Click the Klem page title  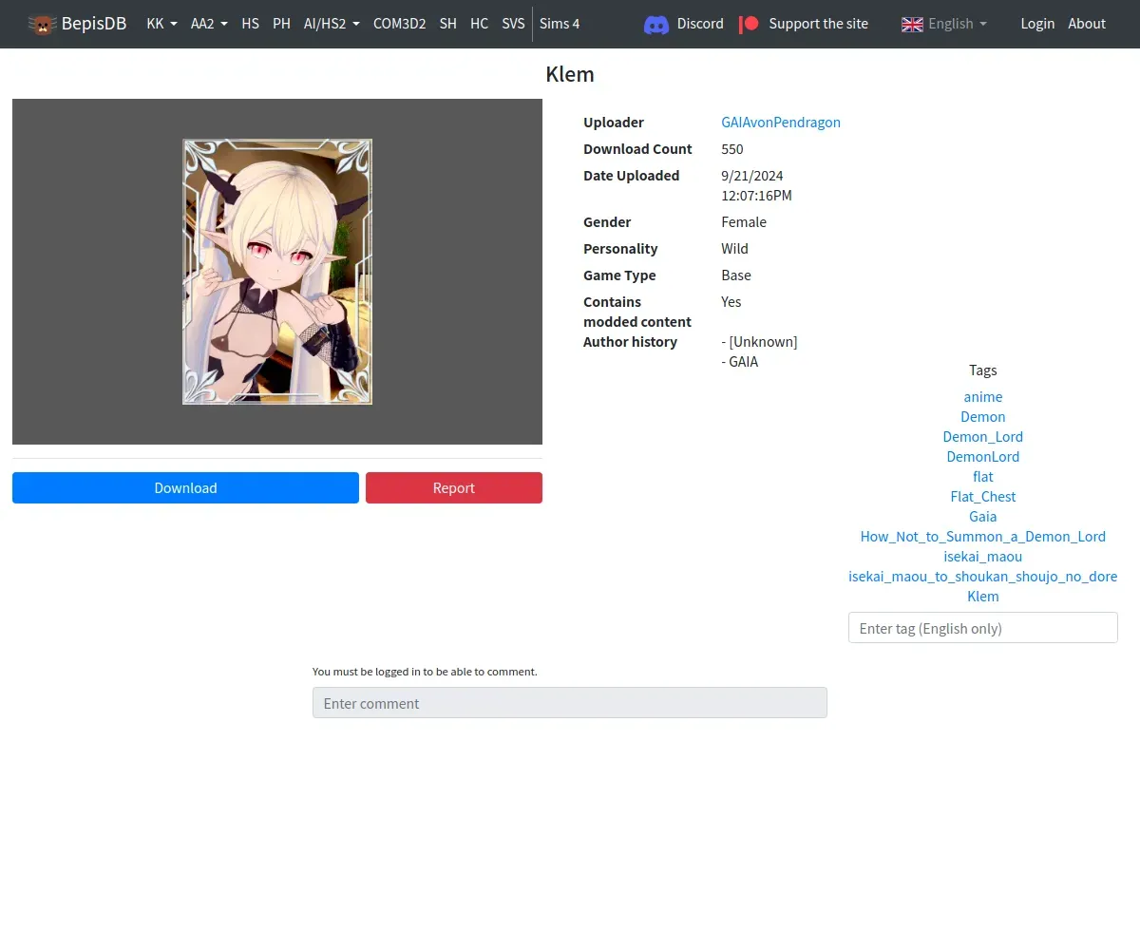(570, 74)
